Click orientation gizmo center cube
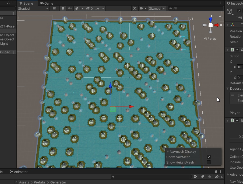243x184 pixels. (x=210, y=25)
